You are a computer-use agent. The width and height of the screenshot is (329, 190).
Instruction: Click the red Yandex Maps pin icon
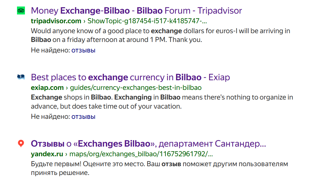pyautogui.click(x=21, y=143)
